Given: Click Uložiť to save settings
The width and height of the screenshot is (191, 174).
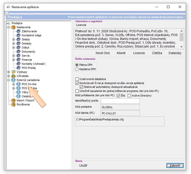Looking at the screenshot, I should [x=83, y=166].
